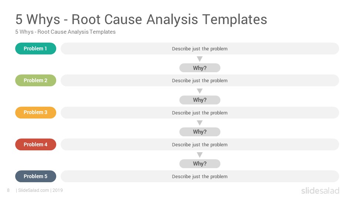Click the down arrow below Problem 2 description
This screenshot has width=355, height=200.
pyautogui.click(x=200, y=91)
